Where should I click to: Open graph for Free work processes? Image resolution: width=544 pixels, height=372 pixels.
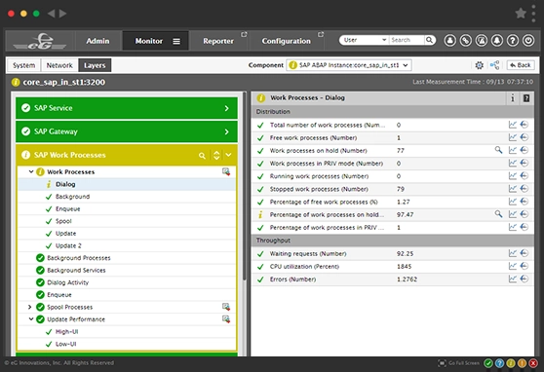513,137
